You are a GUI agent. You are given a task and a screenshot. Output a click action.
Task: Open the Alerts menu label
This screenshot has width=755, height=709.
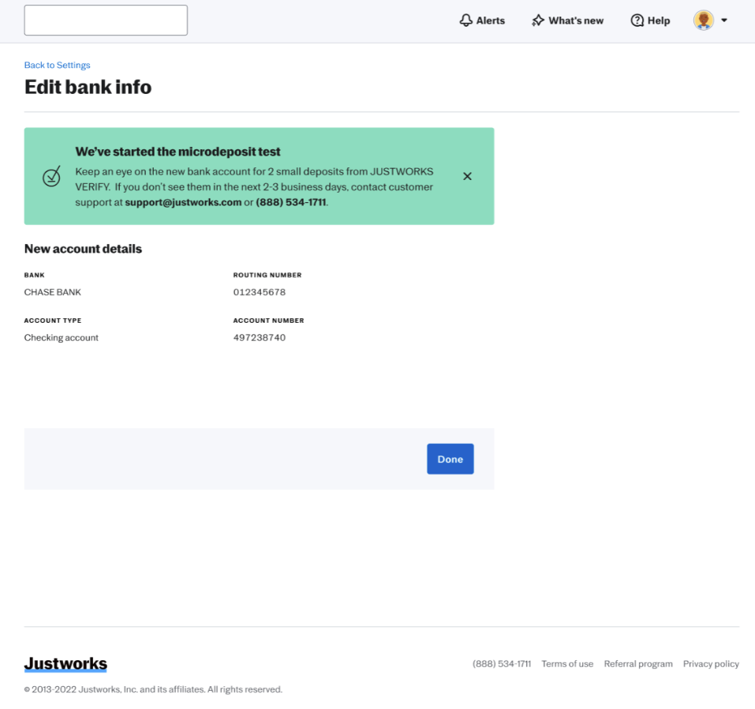(x=490, y=21)
